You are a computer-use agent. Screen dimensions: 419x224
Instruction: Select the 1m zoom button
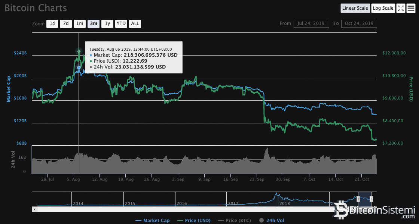80,24
